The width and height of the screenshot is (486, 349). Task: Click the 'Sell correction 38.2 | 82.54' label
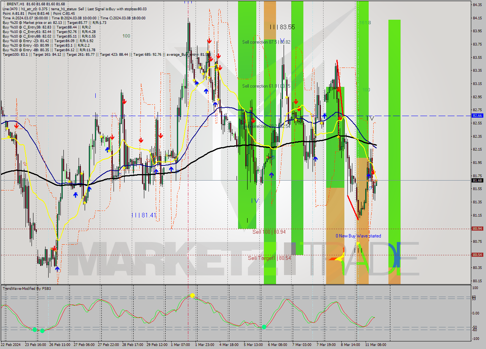[x=266, y=126]
